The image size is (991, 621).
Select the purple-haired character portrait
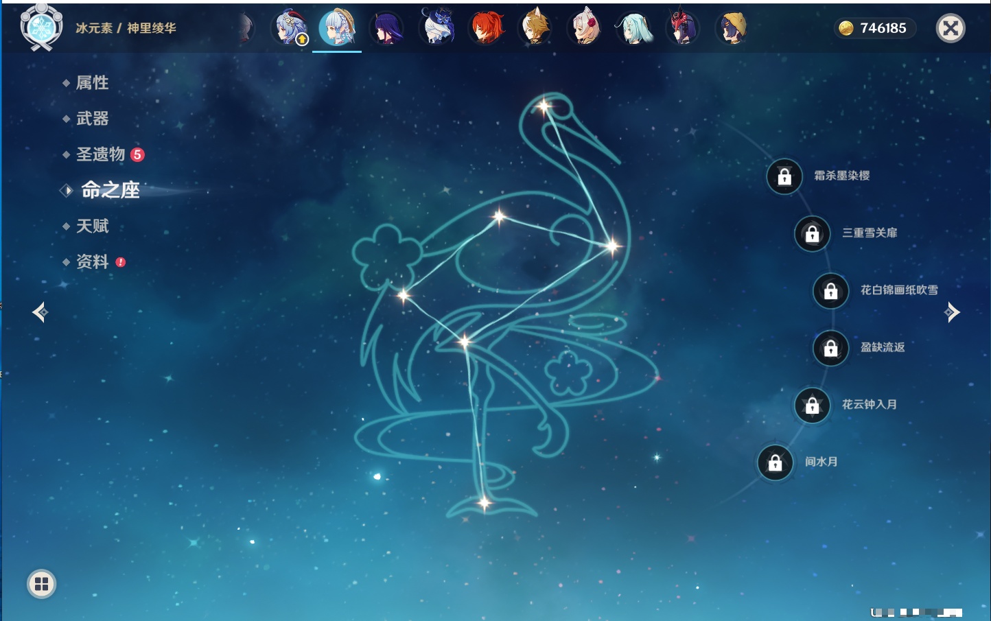click(x=387, y=28)
